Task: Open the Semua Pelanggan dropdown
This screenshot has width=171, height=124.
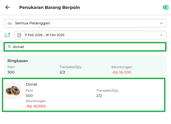Action: [80, 23]
